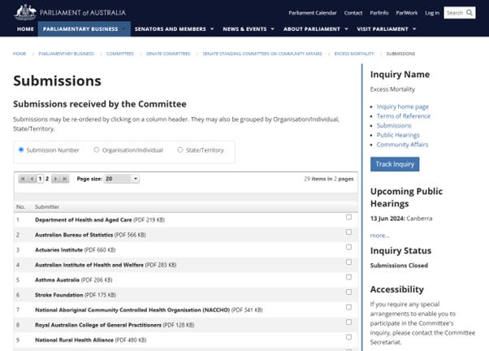Image resolution: width=489 pixels, height=351 pixels.
Task: Tick checkbox for NACCHO submission
Action: tap(348, 307)
